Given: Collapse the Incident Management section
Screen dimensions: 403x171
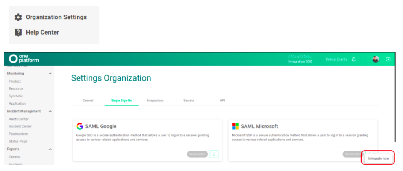Looking at the screenshot, I should [50, 112].
